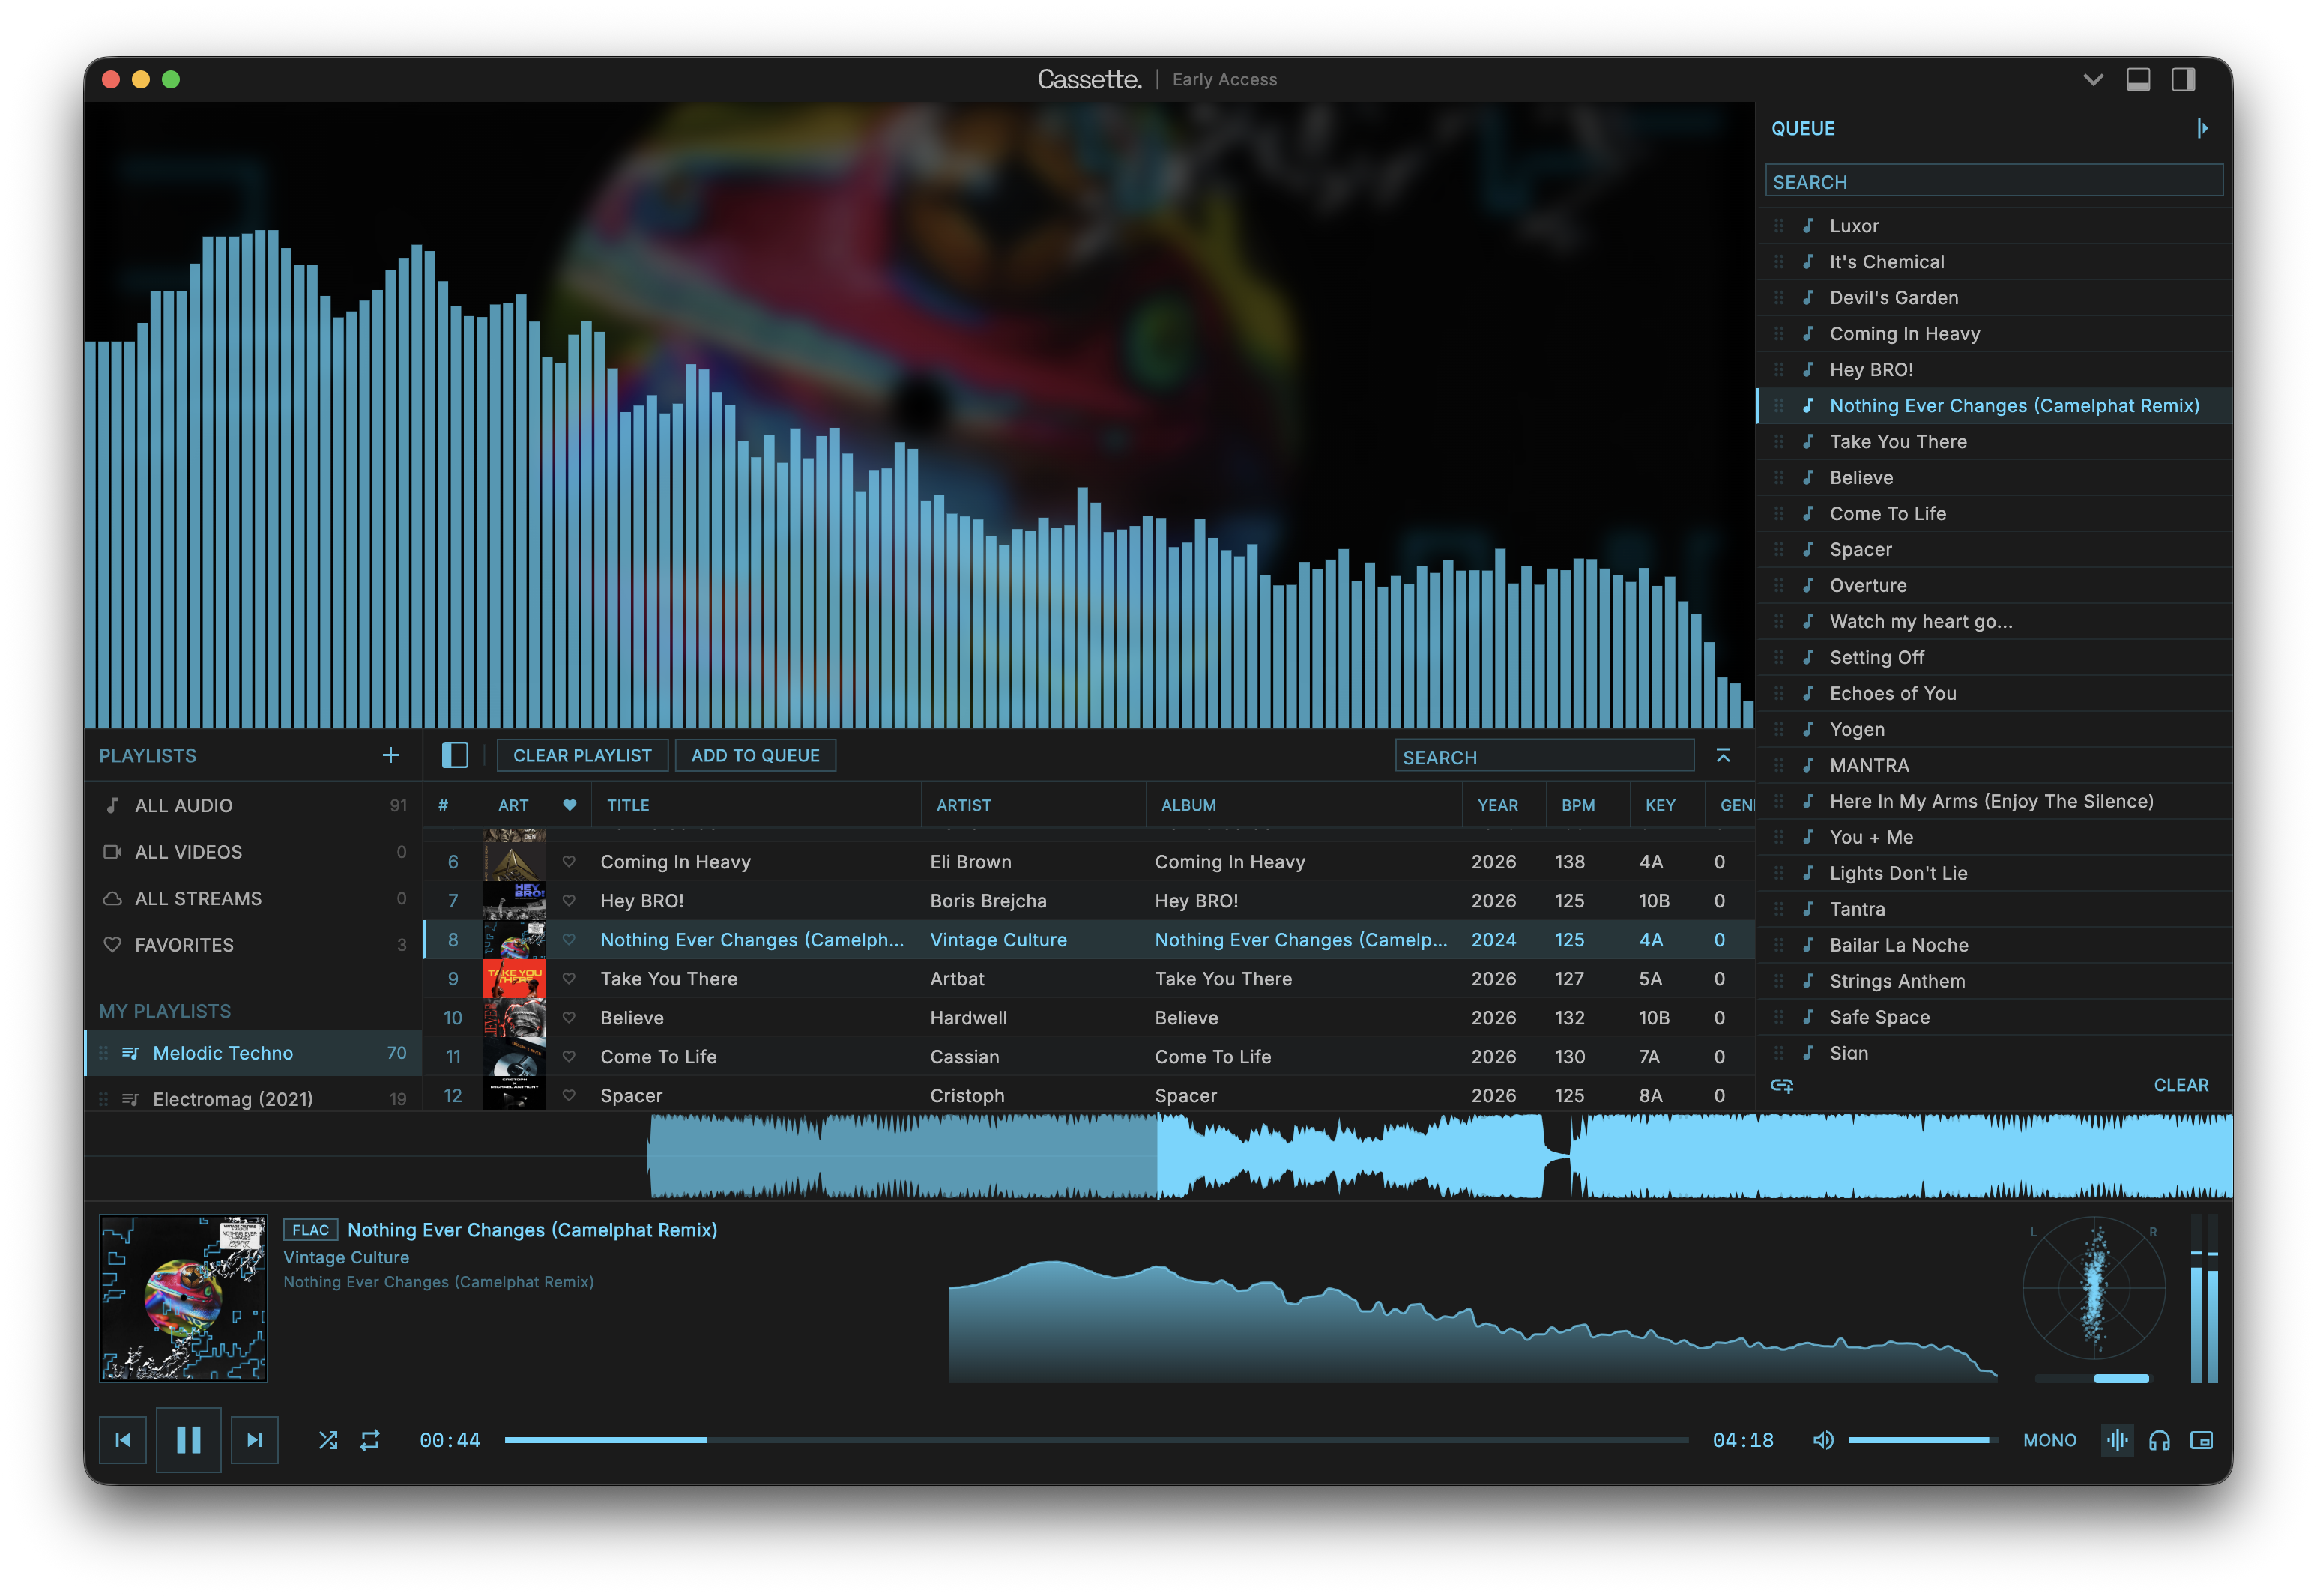Select Luxor in the queue
Image resolution: width=2317 pixels, height=1596 pixels.
1994,226
